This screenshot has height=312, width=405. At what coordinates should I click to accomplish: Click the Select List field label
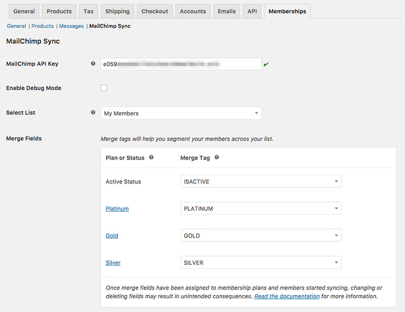pos(21,113)
